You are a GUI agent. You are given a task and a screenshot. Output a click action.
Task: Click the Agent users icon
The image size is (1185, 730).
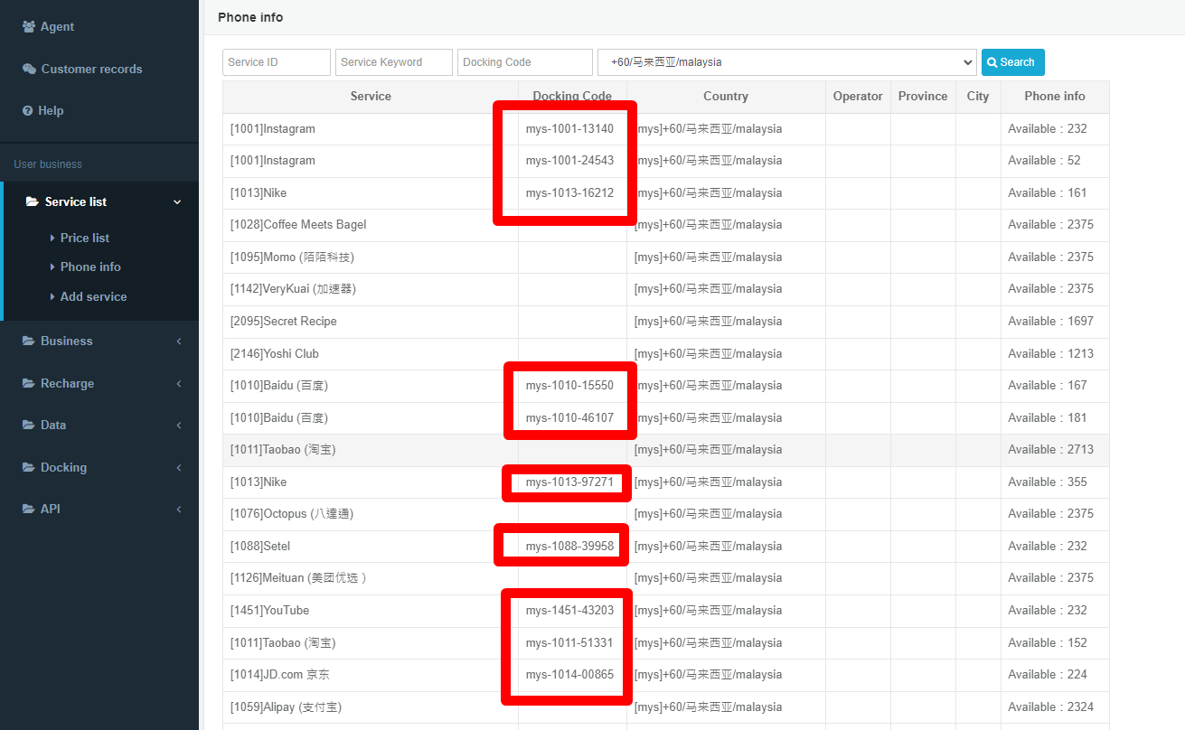pos(29,27)
